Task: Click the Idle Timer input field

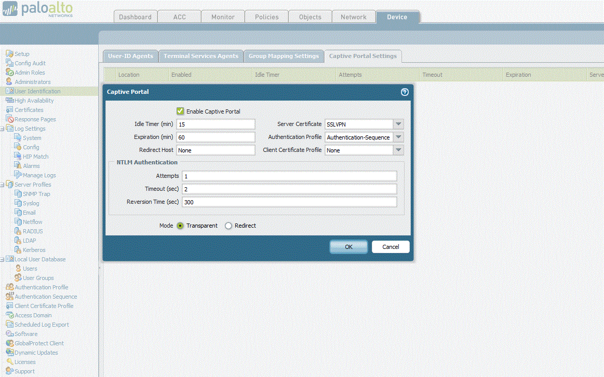Action: coord(216,124)
